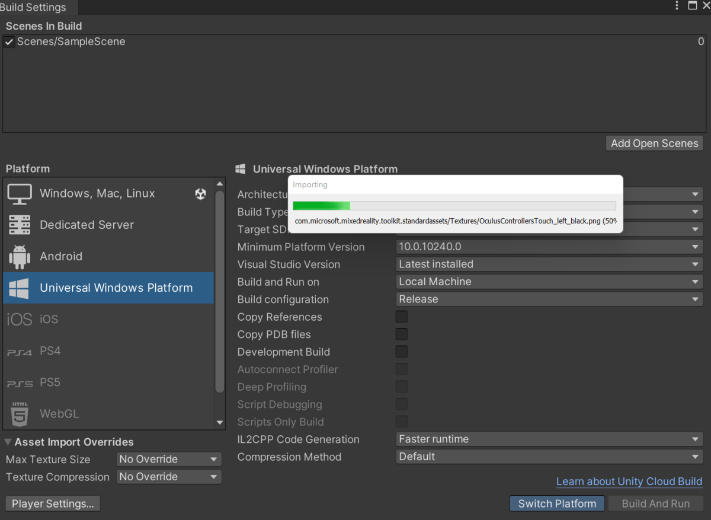Click the Importing progress bar
711x520 pixels.
[454, 206]
